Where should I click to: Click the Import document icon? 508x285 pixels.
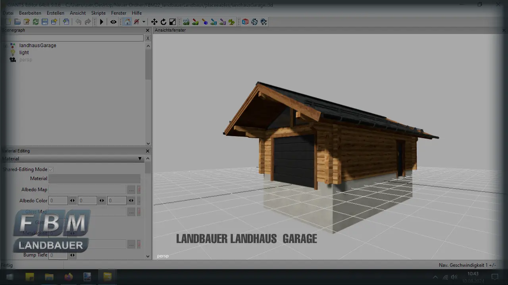tap(66, 22)
